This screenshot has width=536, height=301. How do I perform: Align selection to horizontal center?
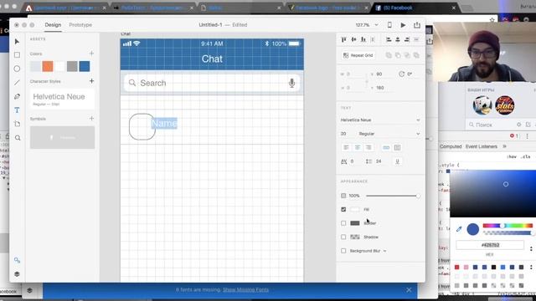point(398,39)
